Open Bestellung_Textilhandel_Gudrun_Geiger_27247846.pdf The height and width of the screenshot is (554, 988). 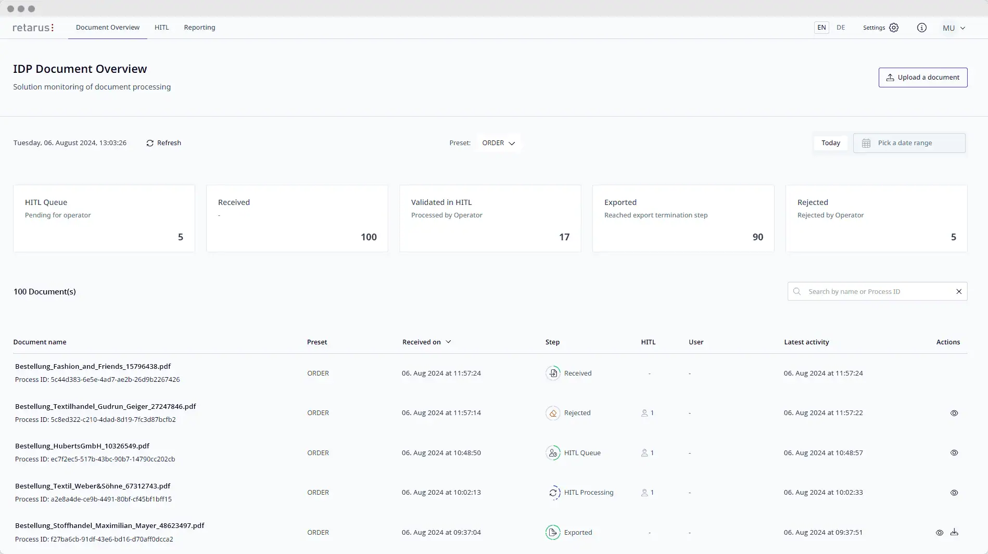click(x=106, y=406)
